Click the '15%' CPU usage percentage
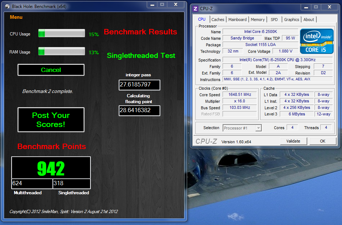342x225 pixels. (94, 34)
